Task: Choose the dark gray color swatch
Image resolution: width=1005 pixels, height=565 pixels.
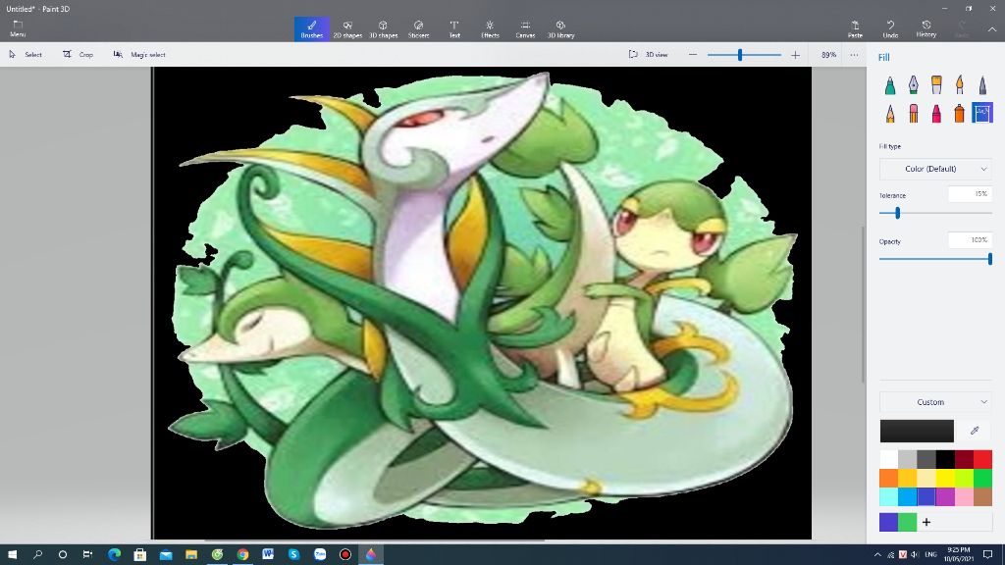Action: point(926,459)
